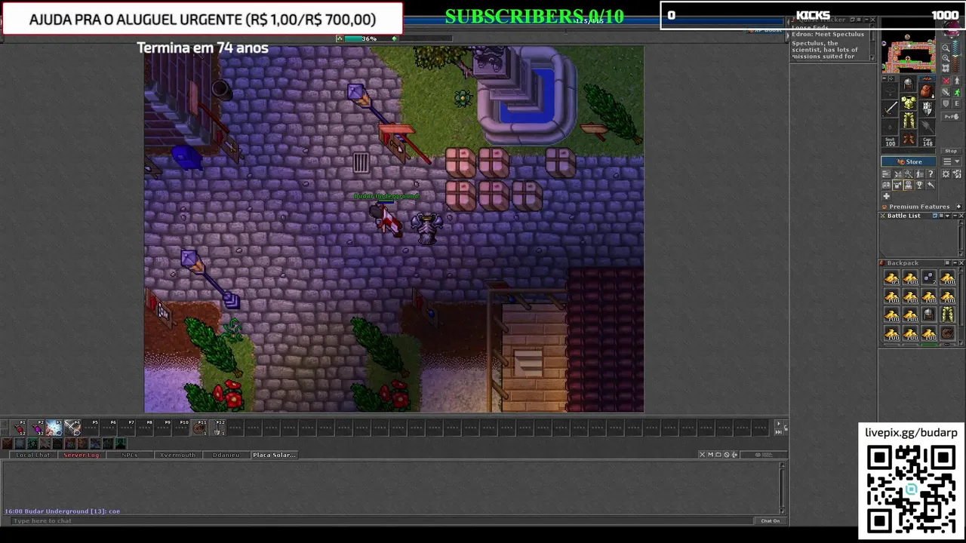Toggle the red crossed swords attack mode
966x543 pixels.
coord(946,81)
